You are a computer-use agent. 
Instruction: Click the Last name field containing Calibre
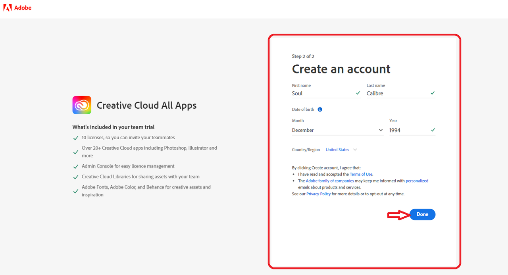tap(401, 93)
